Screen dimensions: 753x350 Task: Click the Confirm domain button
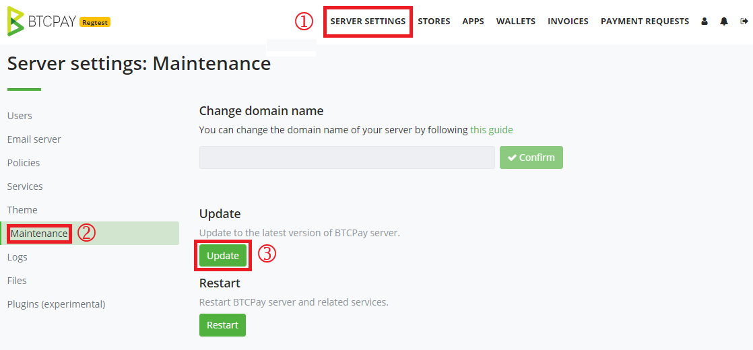[531, 157]
